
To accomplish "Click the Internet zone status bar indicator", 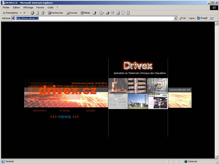I will click(191, 161).
